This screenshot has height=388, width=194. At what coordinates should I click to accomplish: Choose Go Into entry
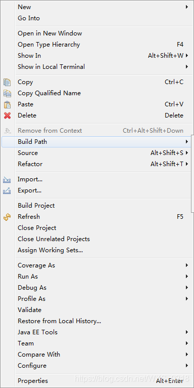(29, 18)
